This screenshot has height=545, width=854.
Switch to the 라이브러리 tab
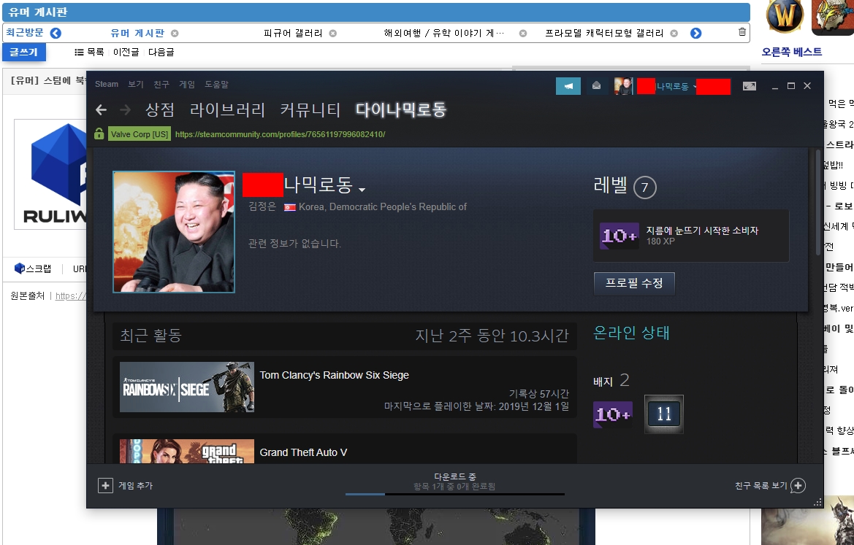point(227,110)
